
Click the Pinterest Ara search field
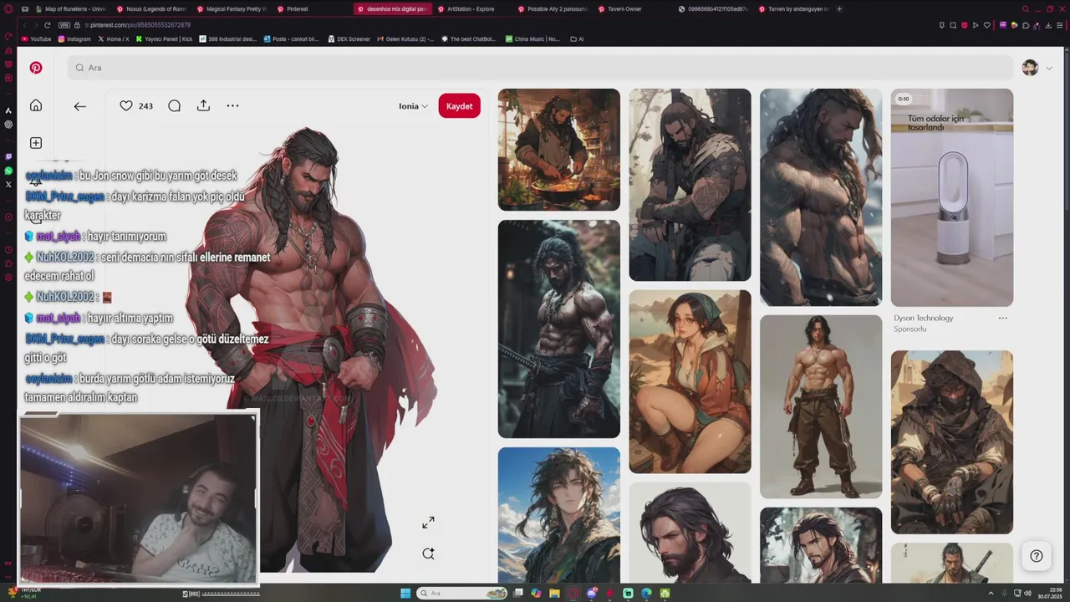coord(540,68)
